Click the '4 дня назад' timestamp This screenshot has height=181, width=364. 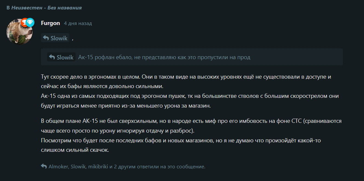tap(78, 23)
